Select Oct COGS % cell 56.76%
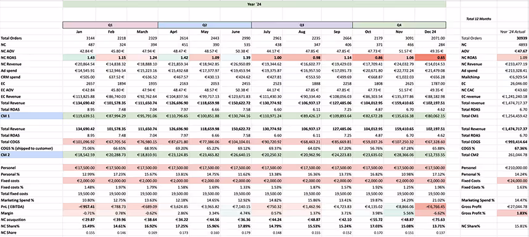Screen dimensions: 529x237 pos(379,148)
